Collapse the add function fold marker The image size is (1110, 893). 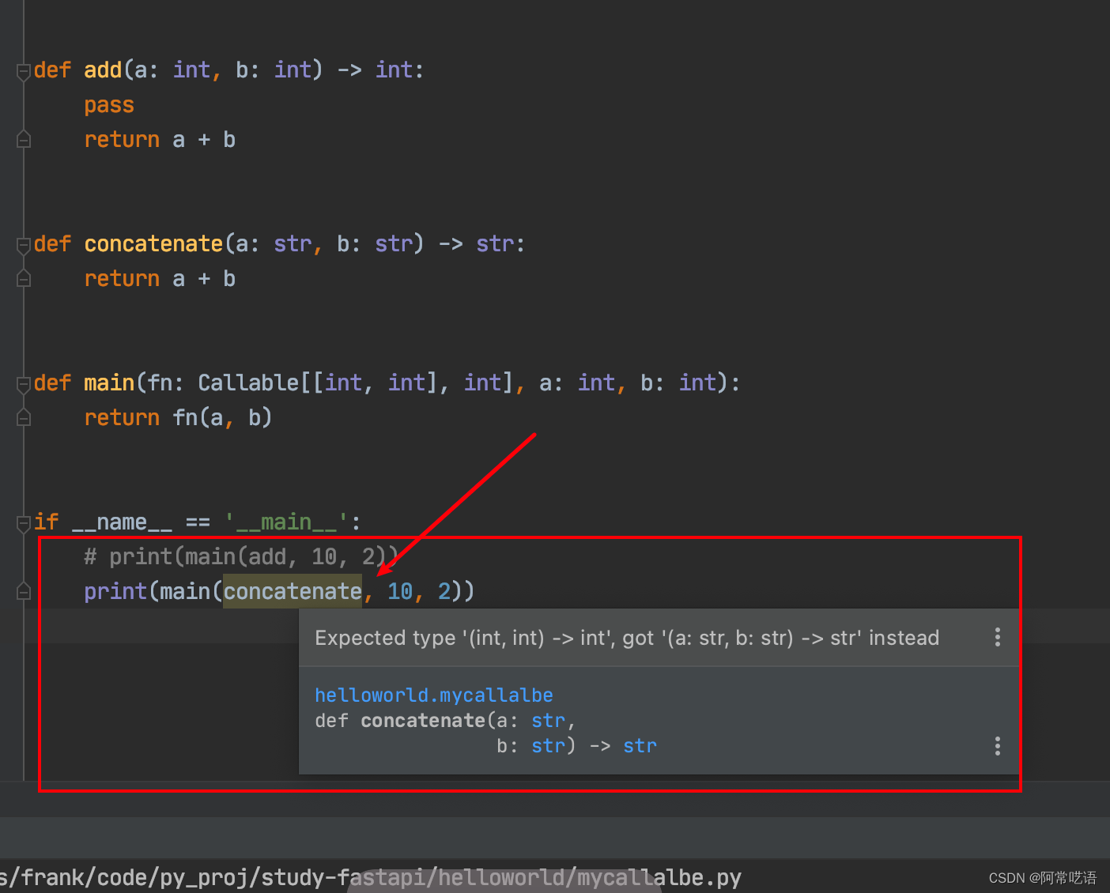click(x=24, y=71)
